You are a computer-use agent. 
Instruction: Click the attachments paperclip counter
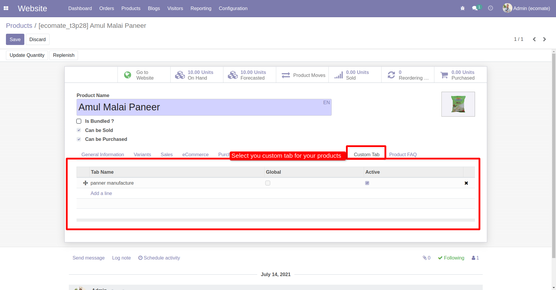point(426,258)
